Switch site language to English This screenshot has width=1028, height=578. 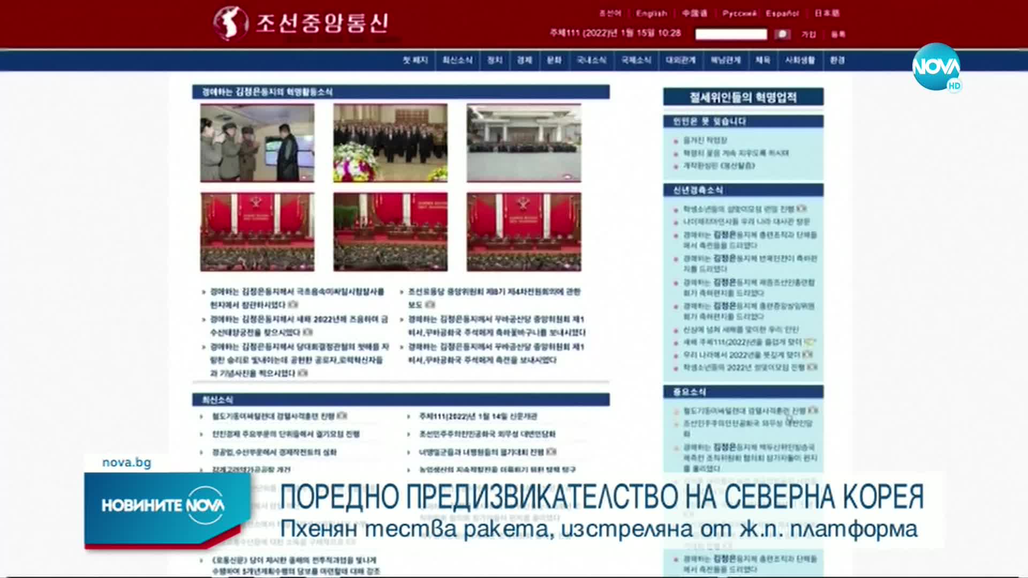pos(652,13)
